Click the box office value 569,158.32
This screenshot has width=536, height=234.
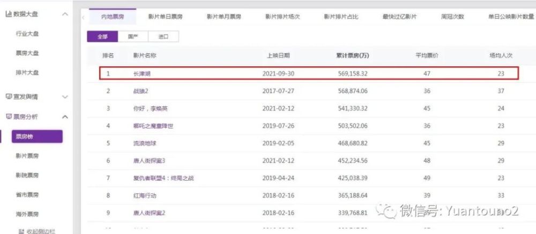click(353, 73)
